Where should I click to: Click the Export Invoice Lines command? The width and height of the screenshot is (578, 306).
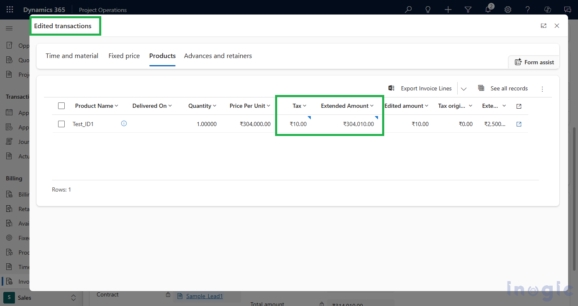click(426, 88)
